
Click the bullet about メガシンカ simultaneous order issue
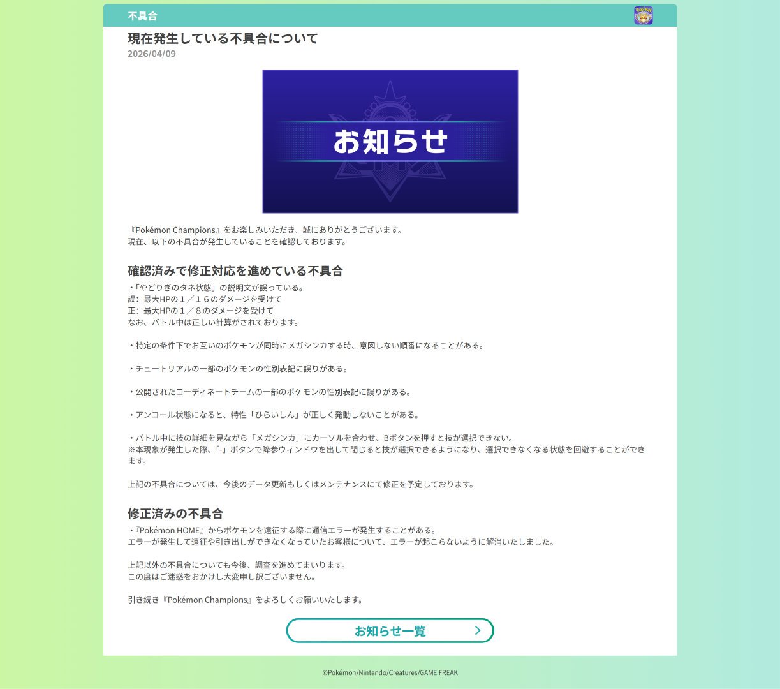coord(306,345)
